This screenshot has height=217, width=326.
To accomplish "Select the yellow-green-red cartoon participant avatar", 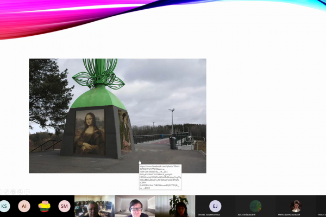I will 45,206.
